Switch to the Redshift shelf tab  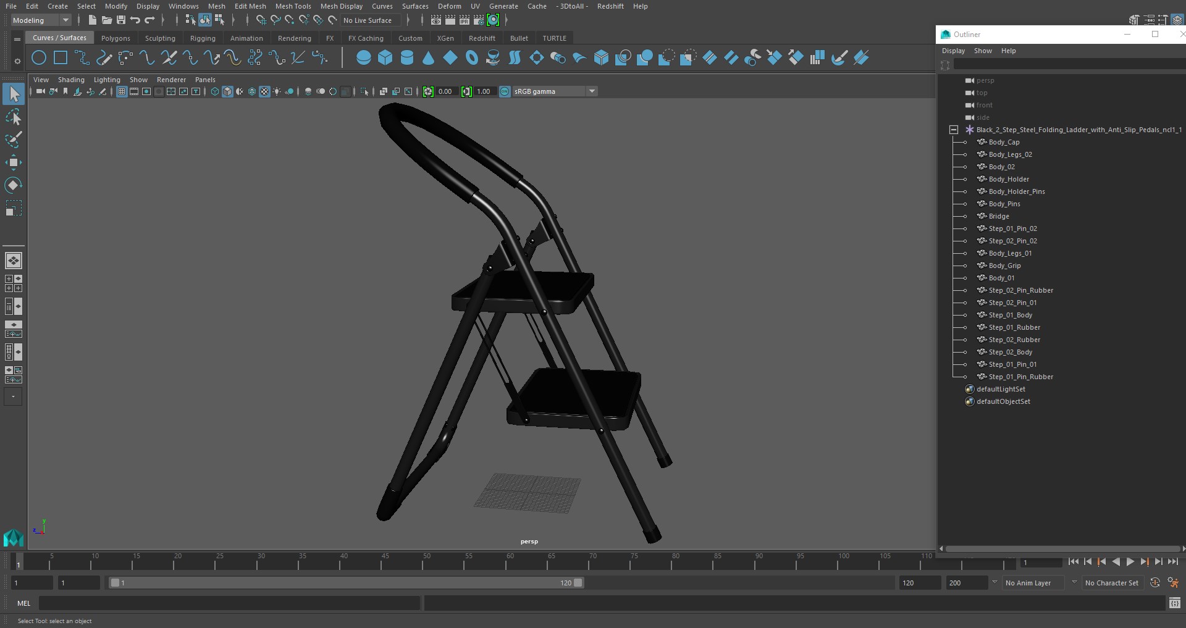(482, 38)
